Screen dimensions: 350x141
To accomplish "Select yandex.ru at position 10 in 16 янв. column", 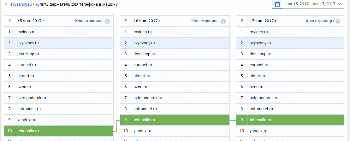I will point(142,131).
